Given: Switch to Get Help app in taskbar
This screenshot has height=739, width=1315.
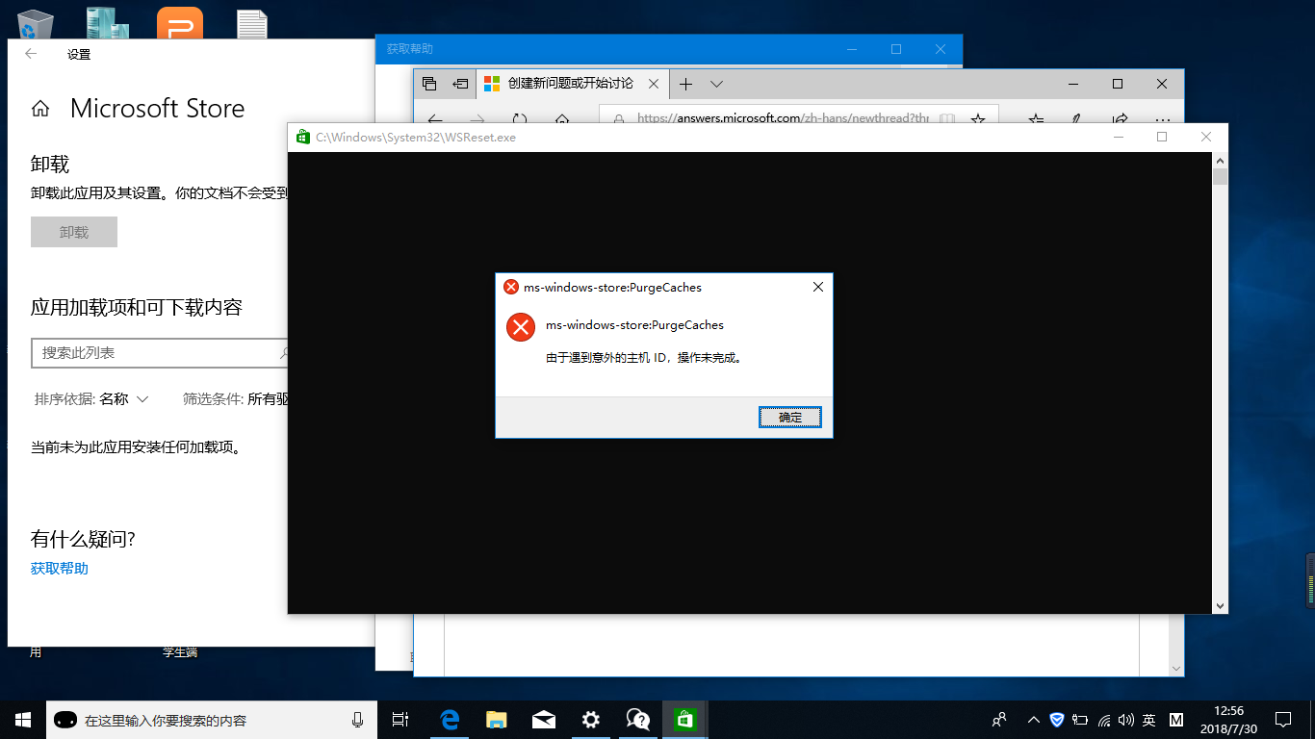Looking at the screenshot, I should click(x=638, y=719).
